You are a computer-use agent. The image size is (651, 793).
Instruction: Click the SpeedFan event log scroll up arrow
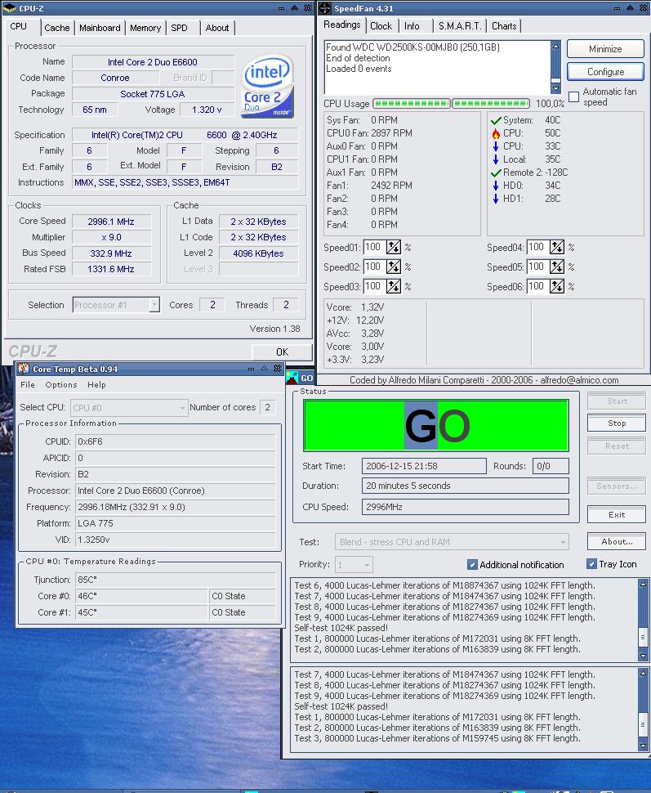555,46
